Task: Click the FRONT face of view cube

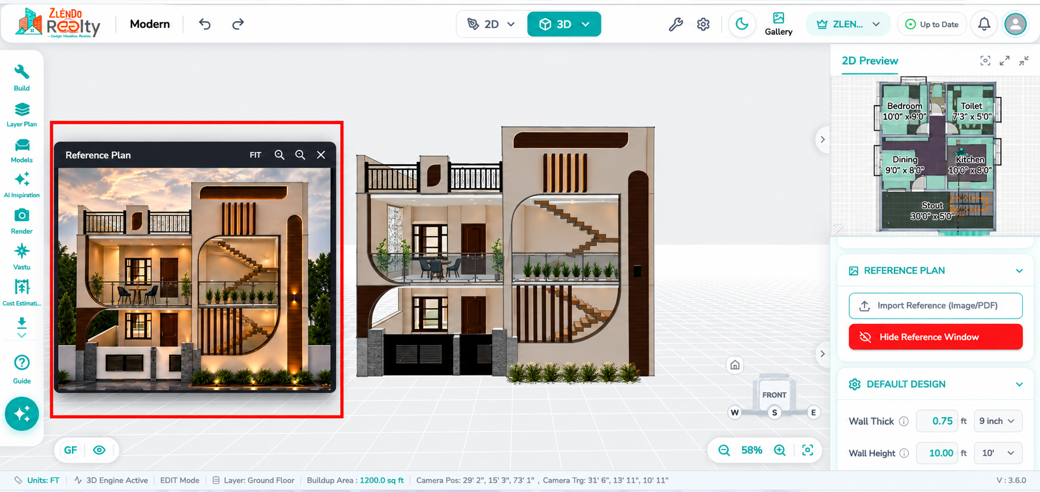Action: (x=774, y=395)
